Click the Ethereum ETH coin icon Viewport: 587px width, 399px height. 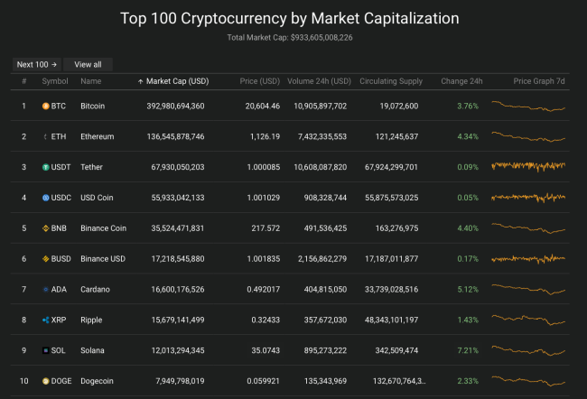click(46, 136)
